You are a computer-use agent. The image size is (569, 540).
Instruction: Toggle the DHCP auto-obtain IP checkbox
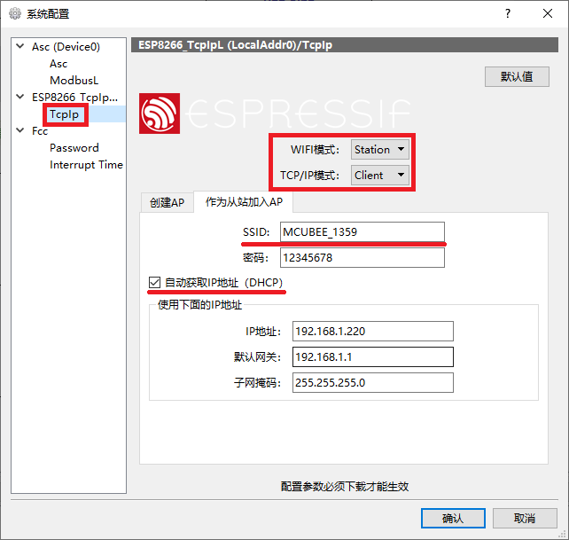[155, 282]
